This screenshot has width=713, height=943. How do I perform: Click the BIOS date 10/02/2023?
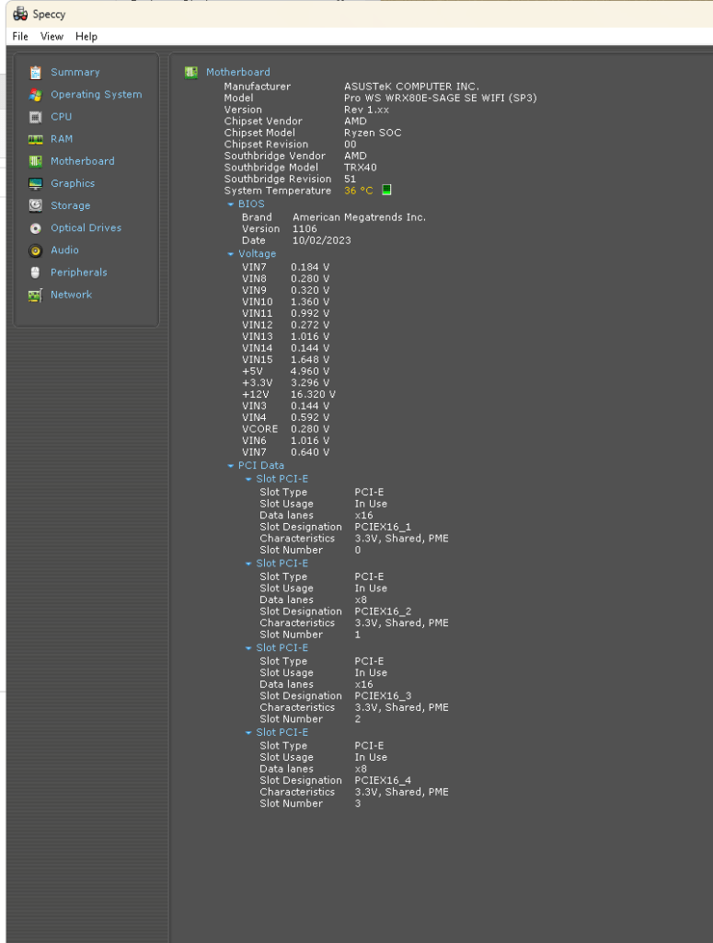pos(321,240)
